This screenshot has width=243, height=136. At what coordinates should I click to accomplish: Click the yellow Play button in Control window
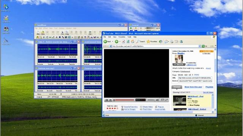click(136, 28)
